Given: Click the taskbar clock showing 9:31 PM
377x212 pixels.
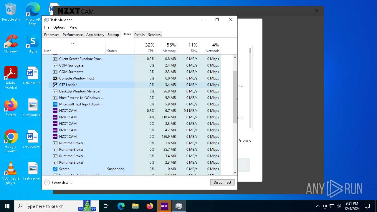Looking at the screenshot, I should (x=352, y=206).
